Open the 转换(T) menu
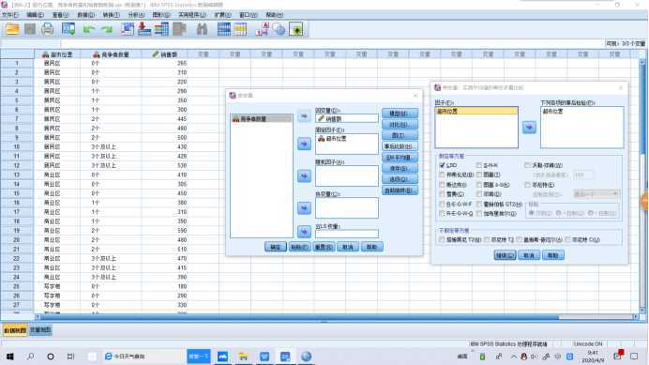 (111, 15)
